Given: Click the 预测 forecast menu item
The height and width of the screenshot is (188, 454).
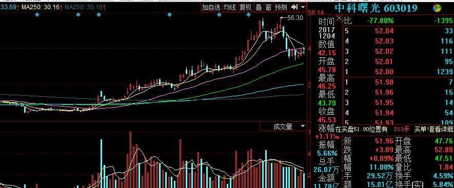Looking at the screenshot, I should (281, 8).
